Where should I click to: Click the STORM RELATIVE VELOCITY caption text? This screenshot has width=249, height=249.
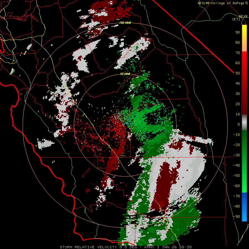88,247
